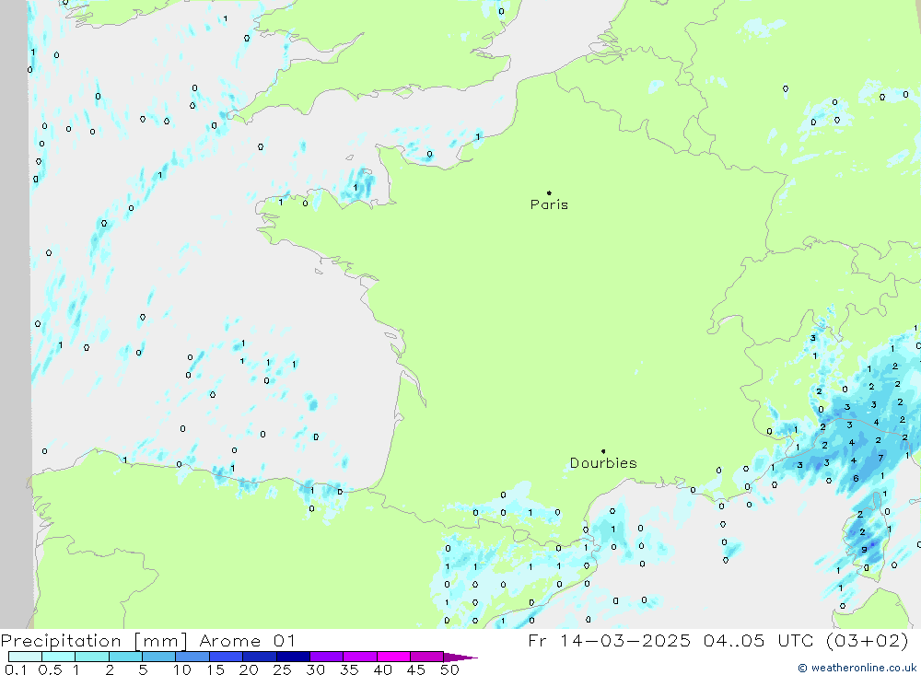Click the '0.5' legend scale label
The width and height of the screenshot is (921, 675).
(50, 669)
